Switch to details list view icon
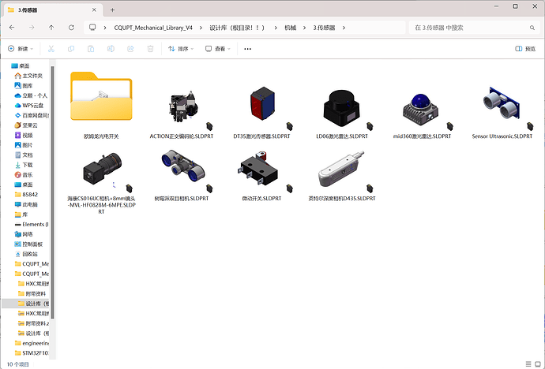Image resolution: width=545 pixels, height=369 pixels. pos(528,363)
